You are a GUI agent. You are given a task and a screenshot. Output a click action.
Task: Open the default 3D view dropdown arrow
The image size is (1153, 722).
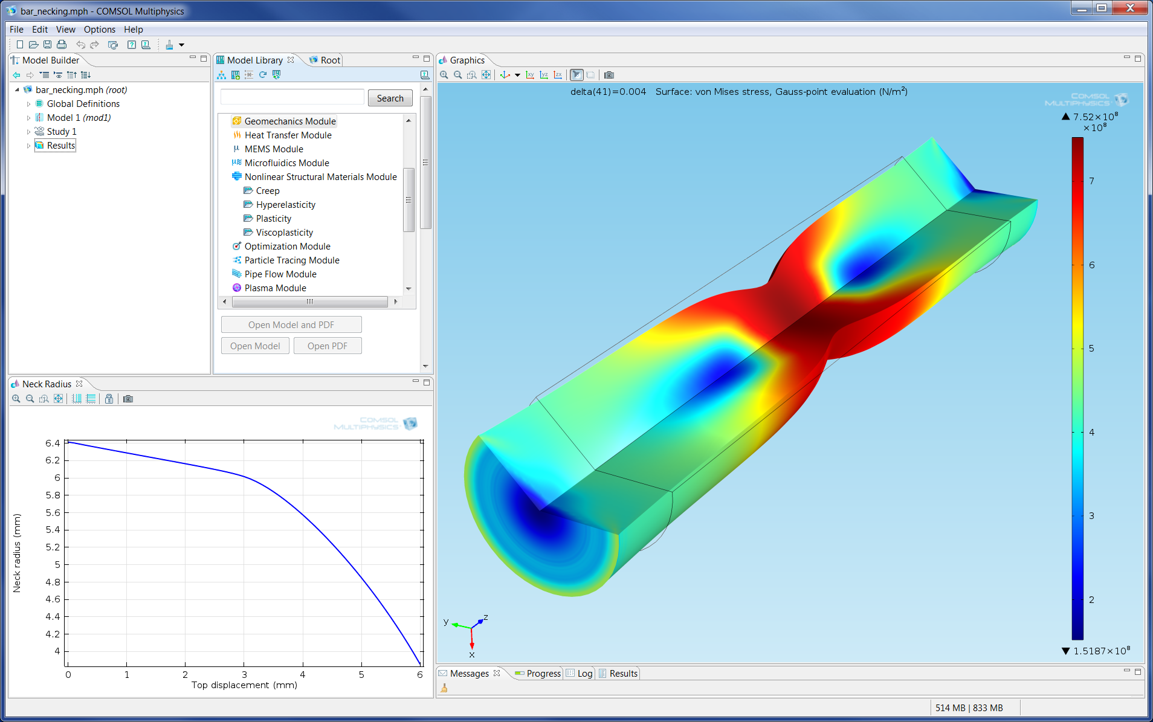point(517,76)
